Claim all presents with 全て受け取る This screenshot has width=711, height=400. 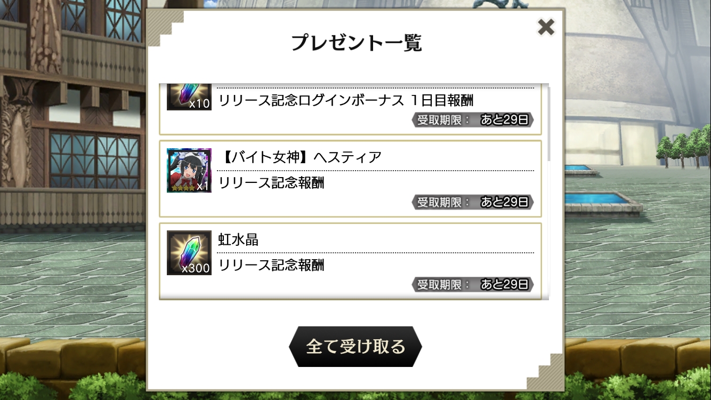click(355, 347)
